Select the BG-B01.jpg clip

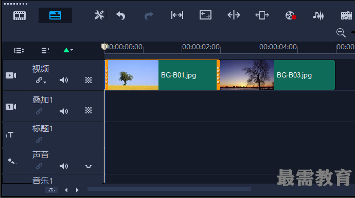pyautogui.click(x=163, y=75)
